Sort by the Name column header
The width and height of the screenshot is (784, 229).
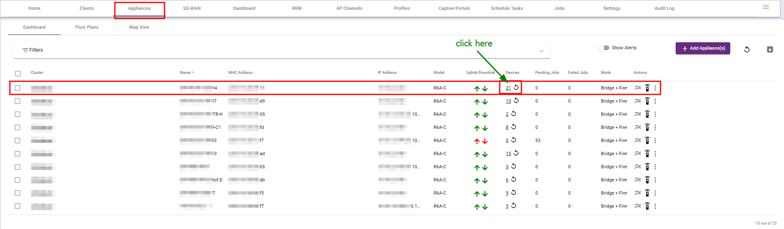(186, 73)
